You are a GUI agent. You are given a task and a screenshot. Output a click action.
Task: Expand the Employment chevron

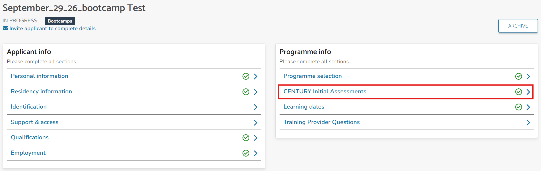(x=256, y=153)
